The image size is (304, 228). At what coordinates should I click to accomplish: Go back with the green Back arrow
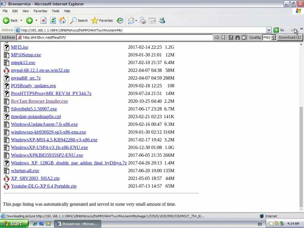(10, 20)
